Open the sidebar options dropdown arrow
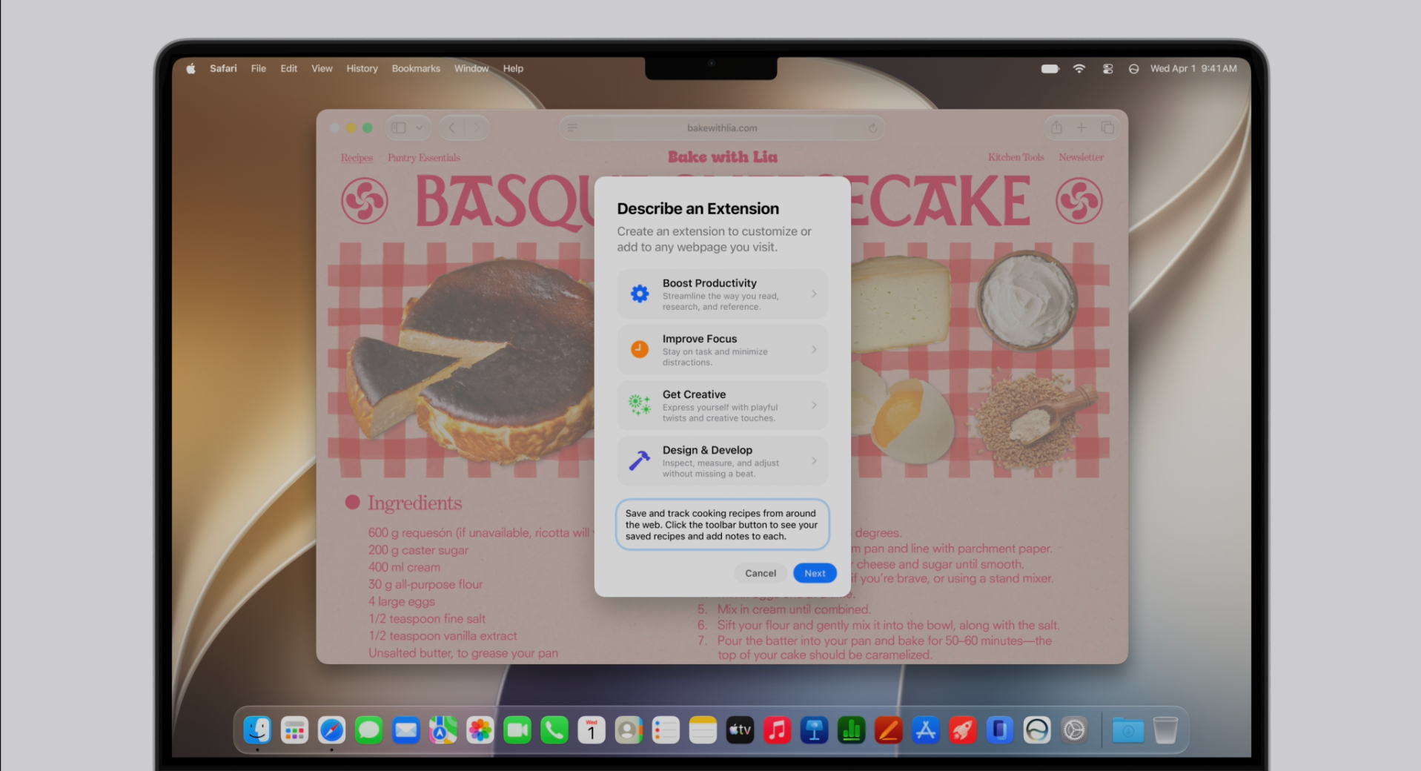The width and height of the screenshot is (1421, 771). tap(420, 128)
